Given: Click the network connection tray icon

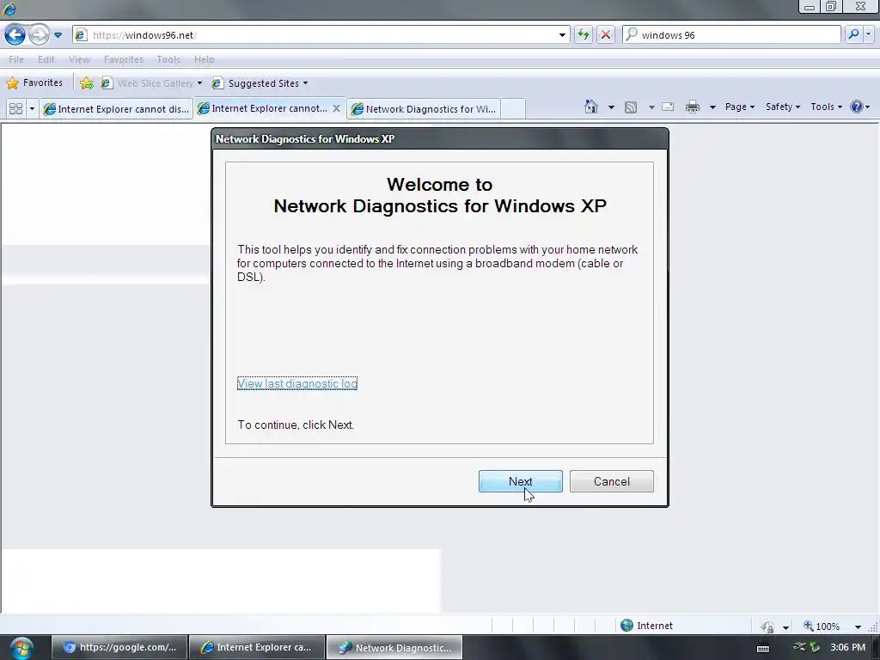Looking at the screenshot, I should pyautogui.click(x=799, y=647).
